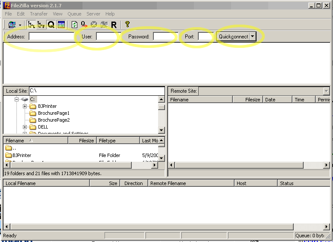Toggle the message log view icon
The height and width of the screenshot is (242, 333).
pos(61,25)
